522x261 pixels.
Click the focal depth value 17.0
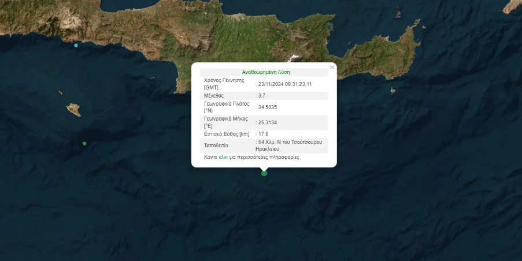(x=263, y=134)
